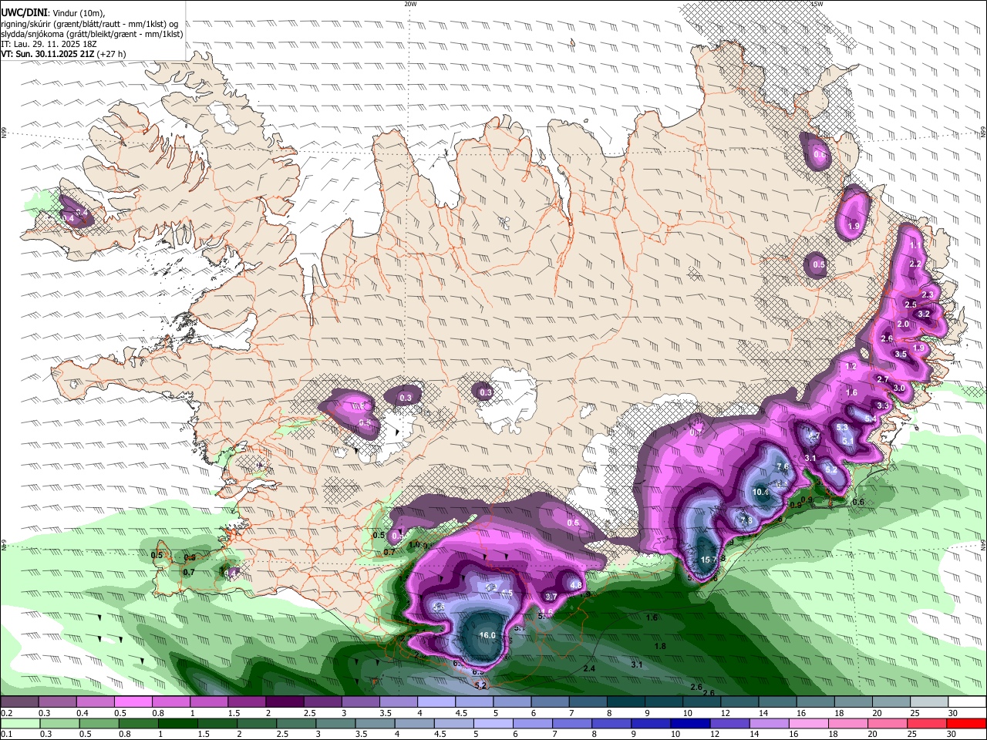Click the '2.3' value on the east coast
The height and width of the screenshot is (740, 987).
928,295
